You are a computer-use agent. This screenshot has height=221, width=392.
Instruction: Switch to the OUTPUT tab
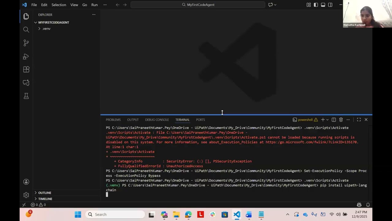coord(133,120)
